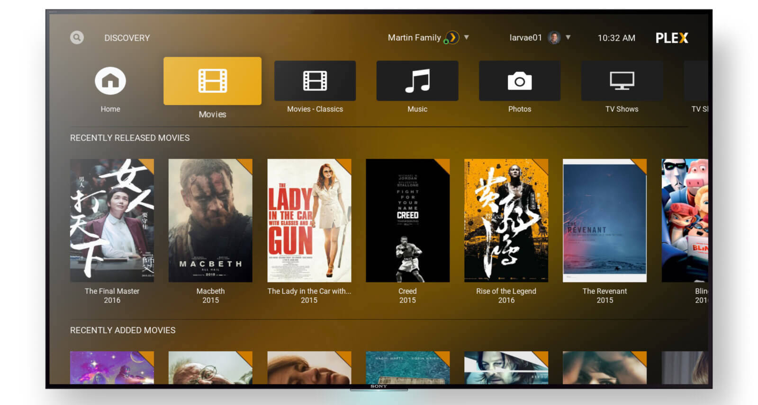Open the Recently Added Movies section
The width and height of the screenshot is (758, 405).
point(123,330)
